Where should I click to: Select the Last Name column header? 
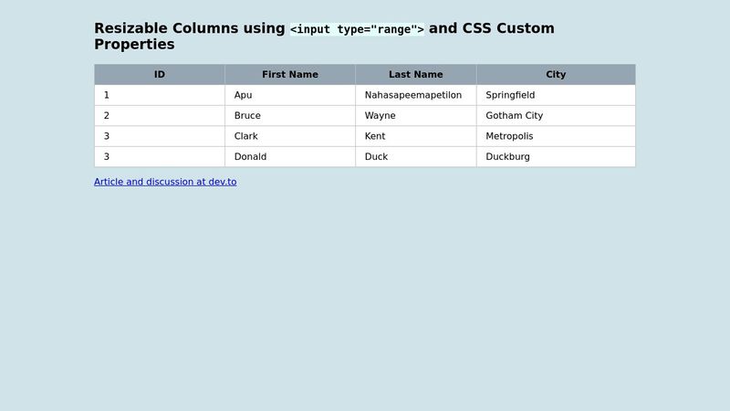point(416,75)
